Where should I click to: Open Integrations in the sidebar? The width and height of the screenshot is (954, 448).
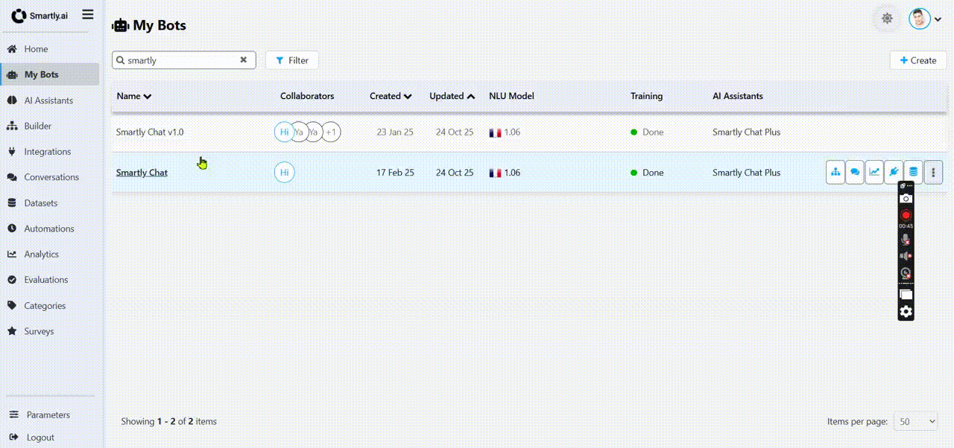49,152
